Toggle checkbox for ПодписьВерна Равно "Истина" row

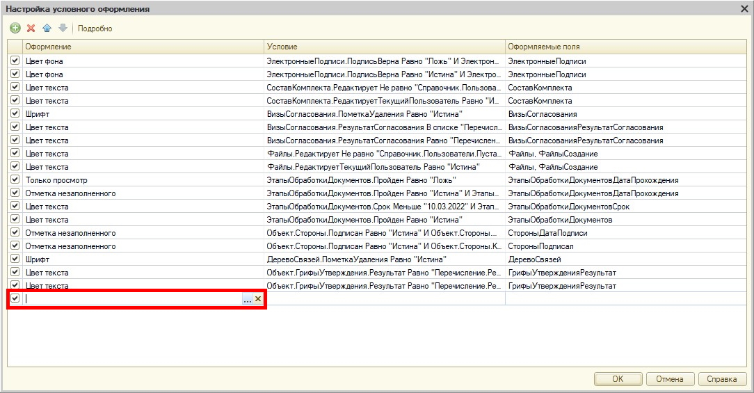coord(15,74)
